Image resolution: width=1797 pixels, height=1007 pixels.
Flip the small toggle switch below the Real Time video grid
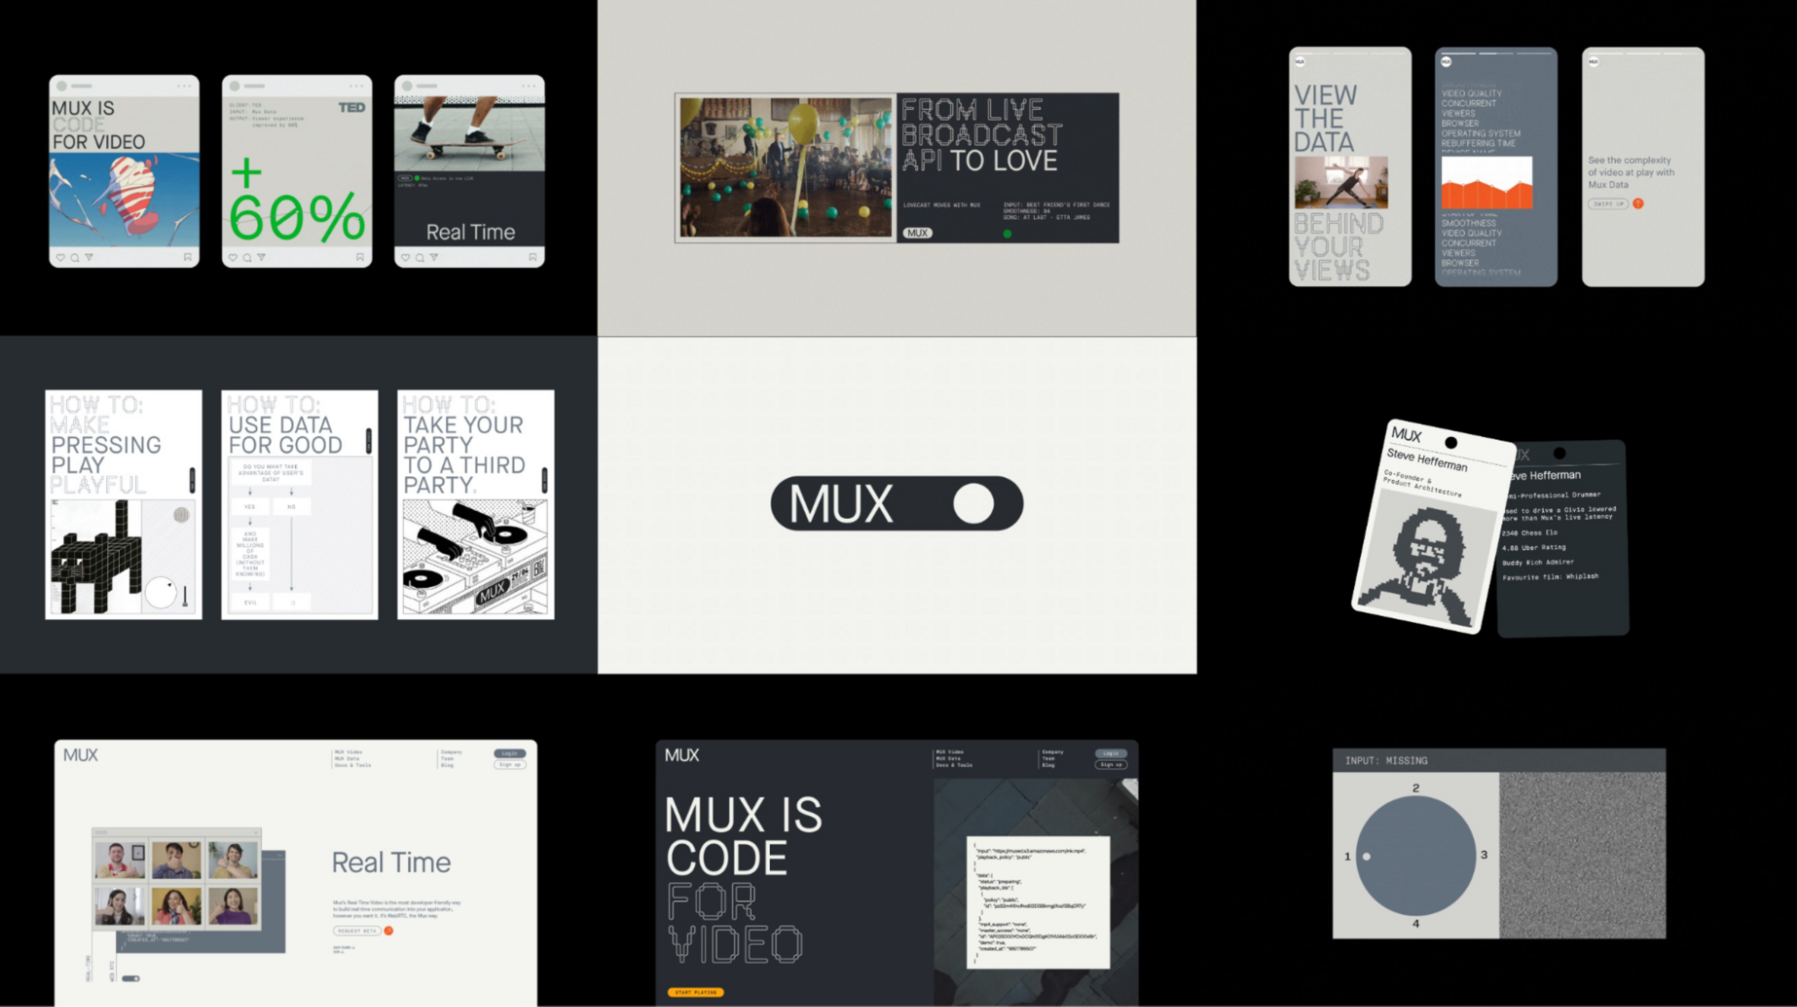131,978
